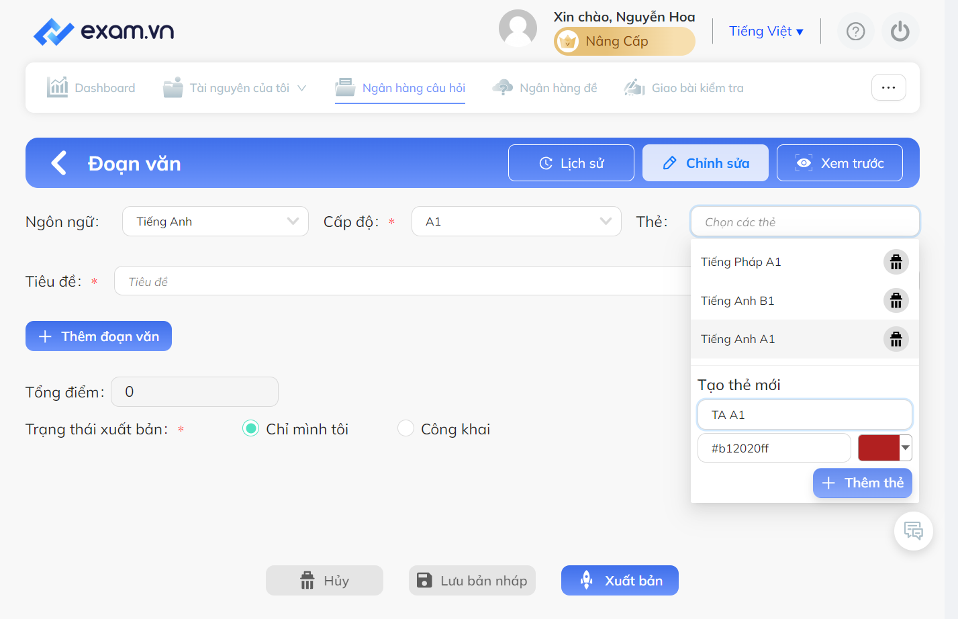The height and width of the screenshot is (619, 958).
Task: Click the Nâng Cấp upgrade button
Action: click(624, 42)
